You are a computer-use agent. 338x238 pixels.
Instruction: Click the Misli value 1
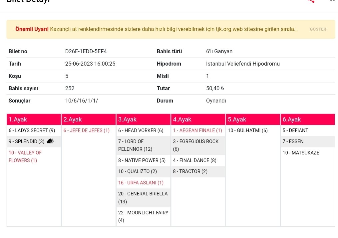tap(207, 76)
